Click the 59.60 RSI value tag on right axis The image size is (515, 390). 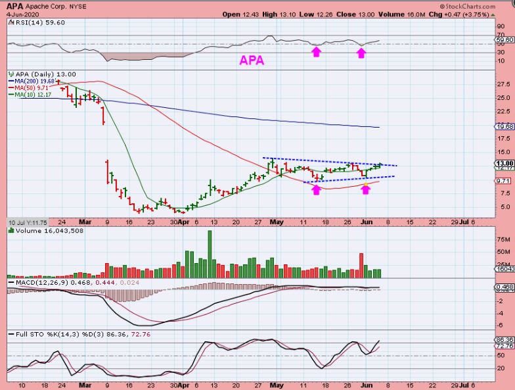[x=505, y=39]
